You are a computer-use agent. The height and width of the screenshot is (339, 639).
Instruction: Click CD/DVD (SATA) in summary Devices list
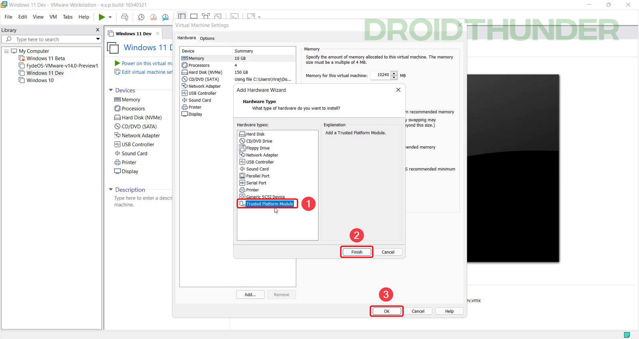tap(139, 127)
